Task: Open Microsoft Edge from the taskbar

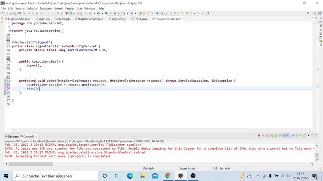Action: pyautogui.click(x=130, y=176)
